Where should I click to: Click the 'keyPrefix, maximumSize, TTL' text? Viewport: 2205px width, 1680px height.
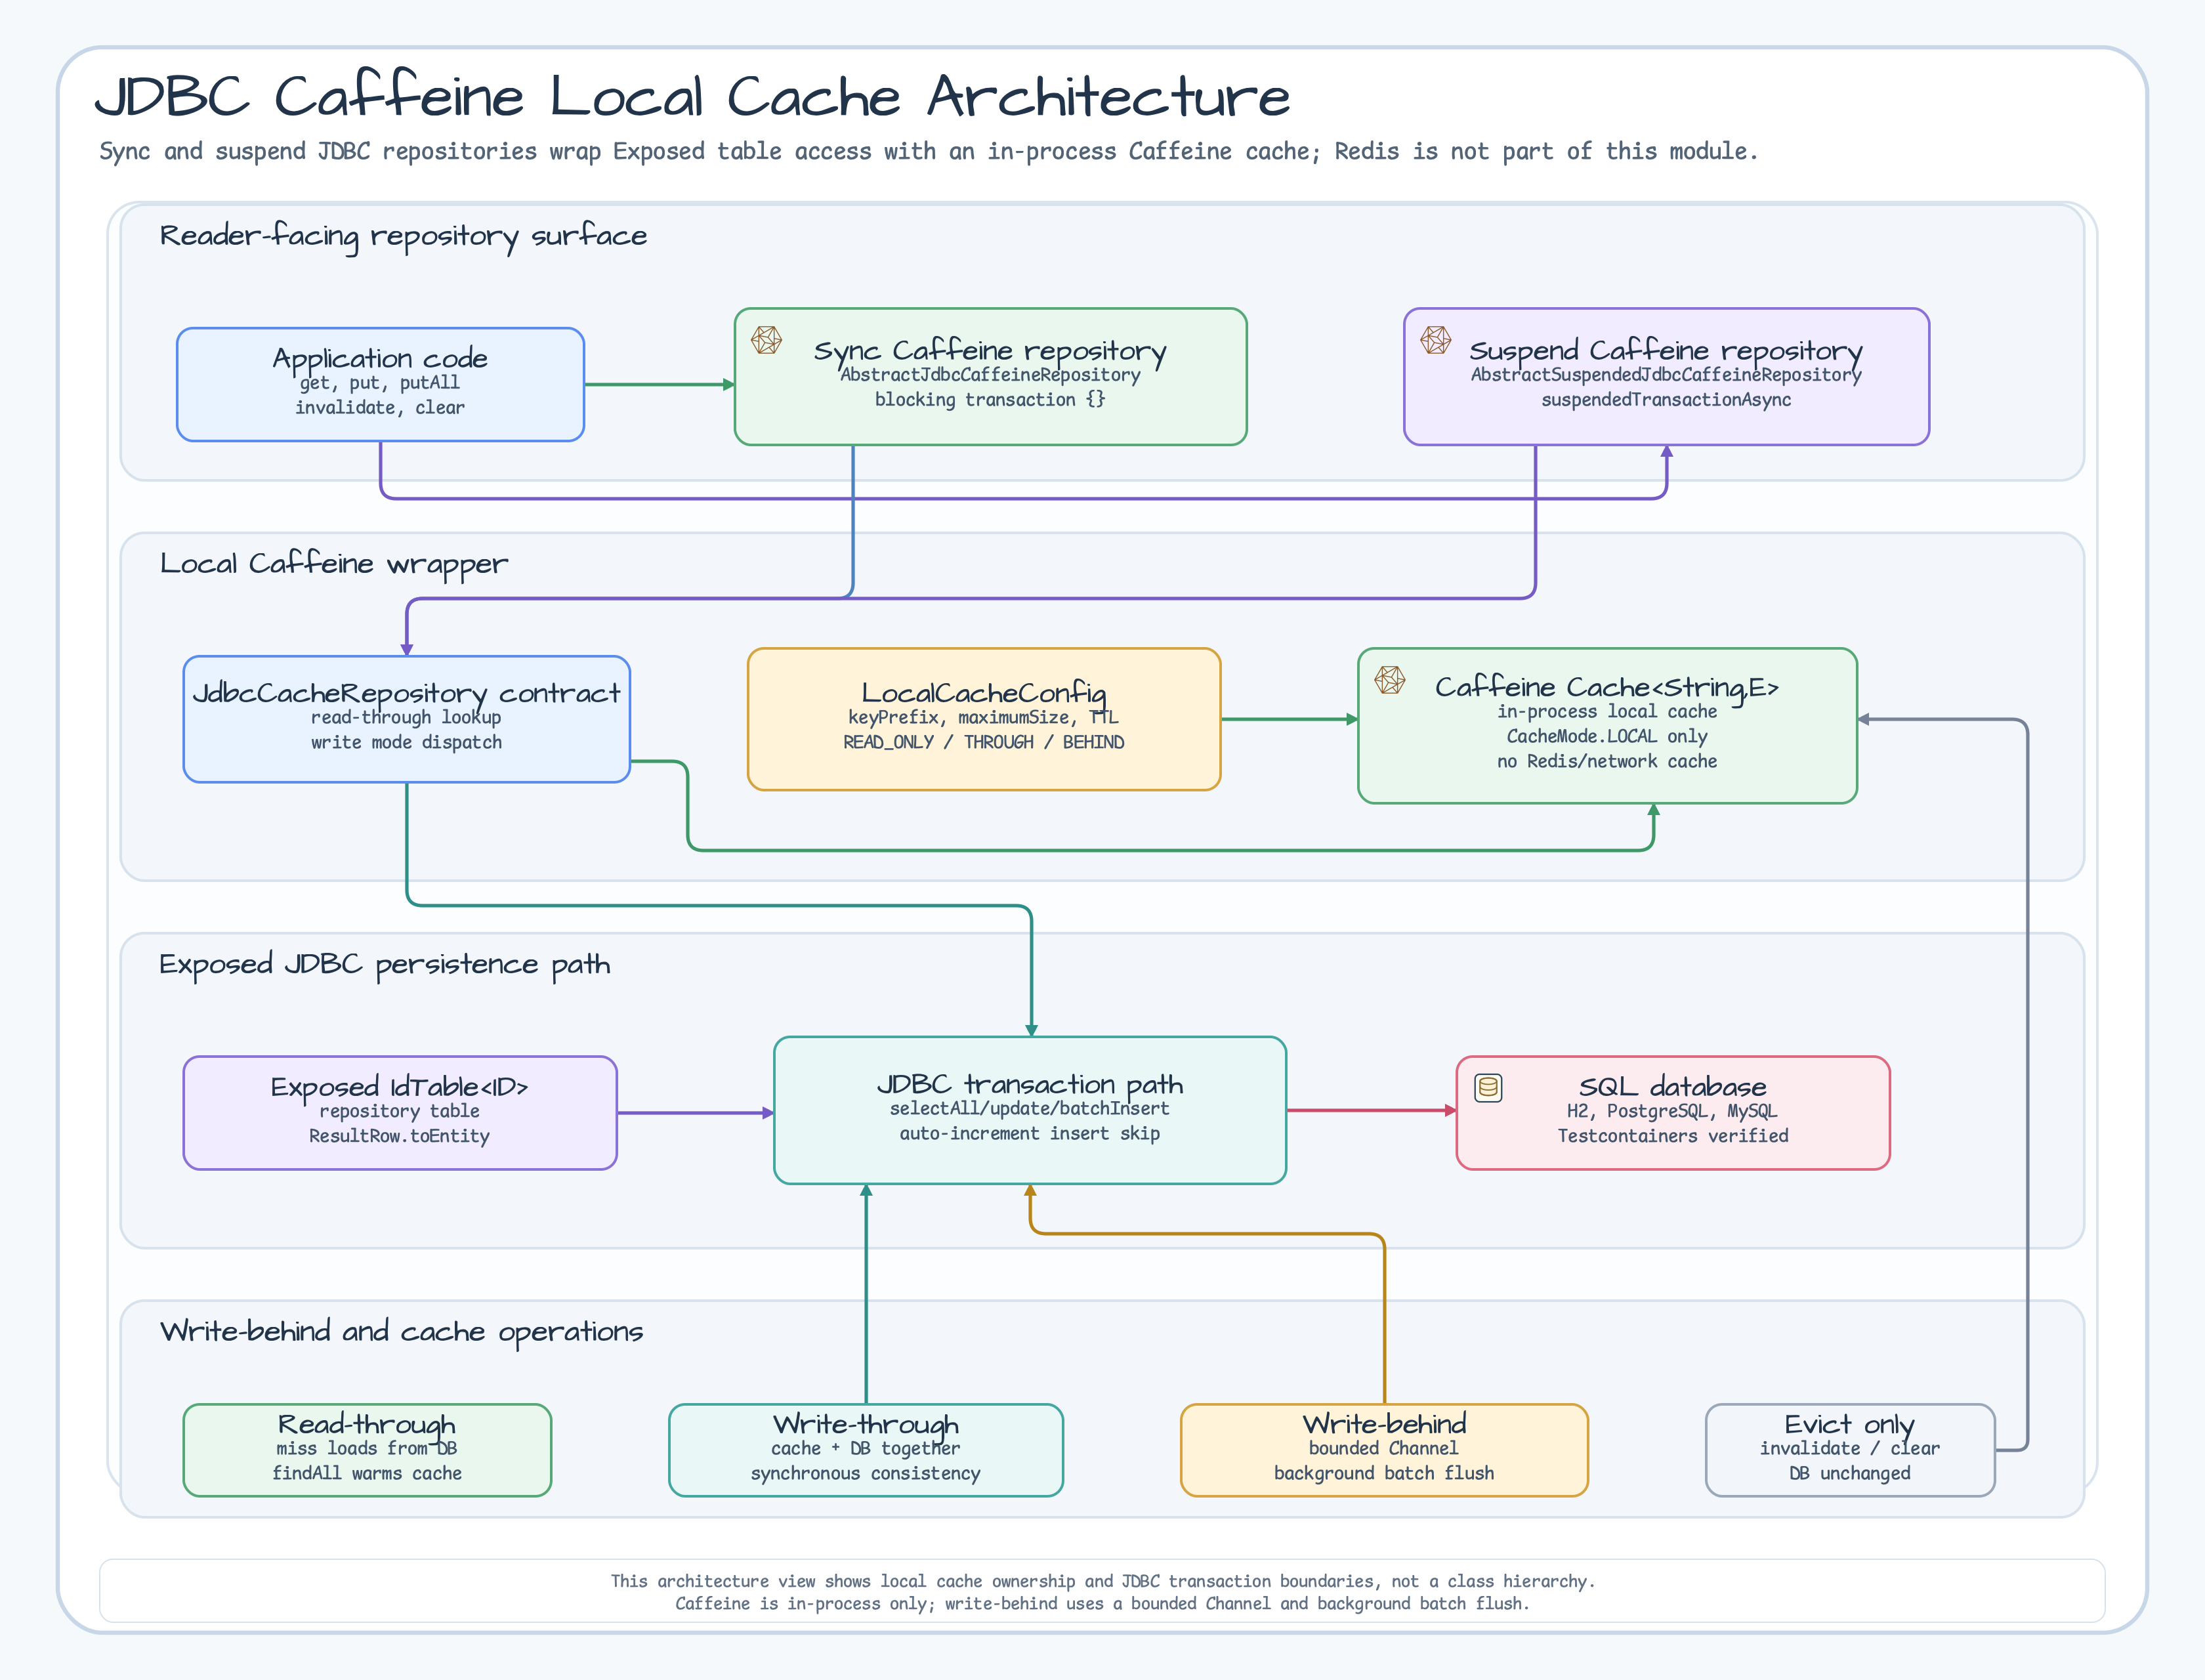coord(984,718)
